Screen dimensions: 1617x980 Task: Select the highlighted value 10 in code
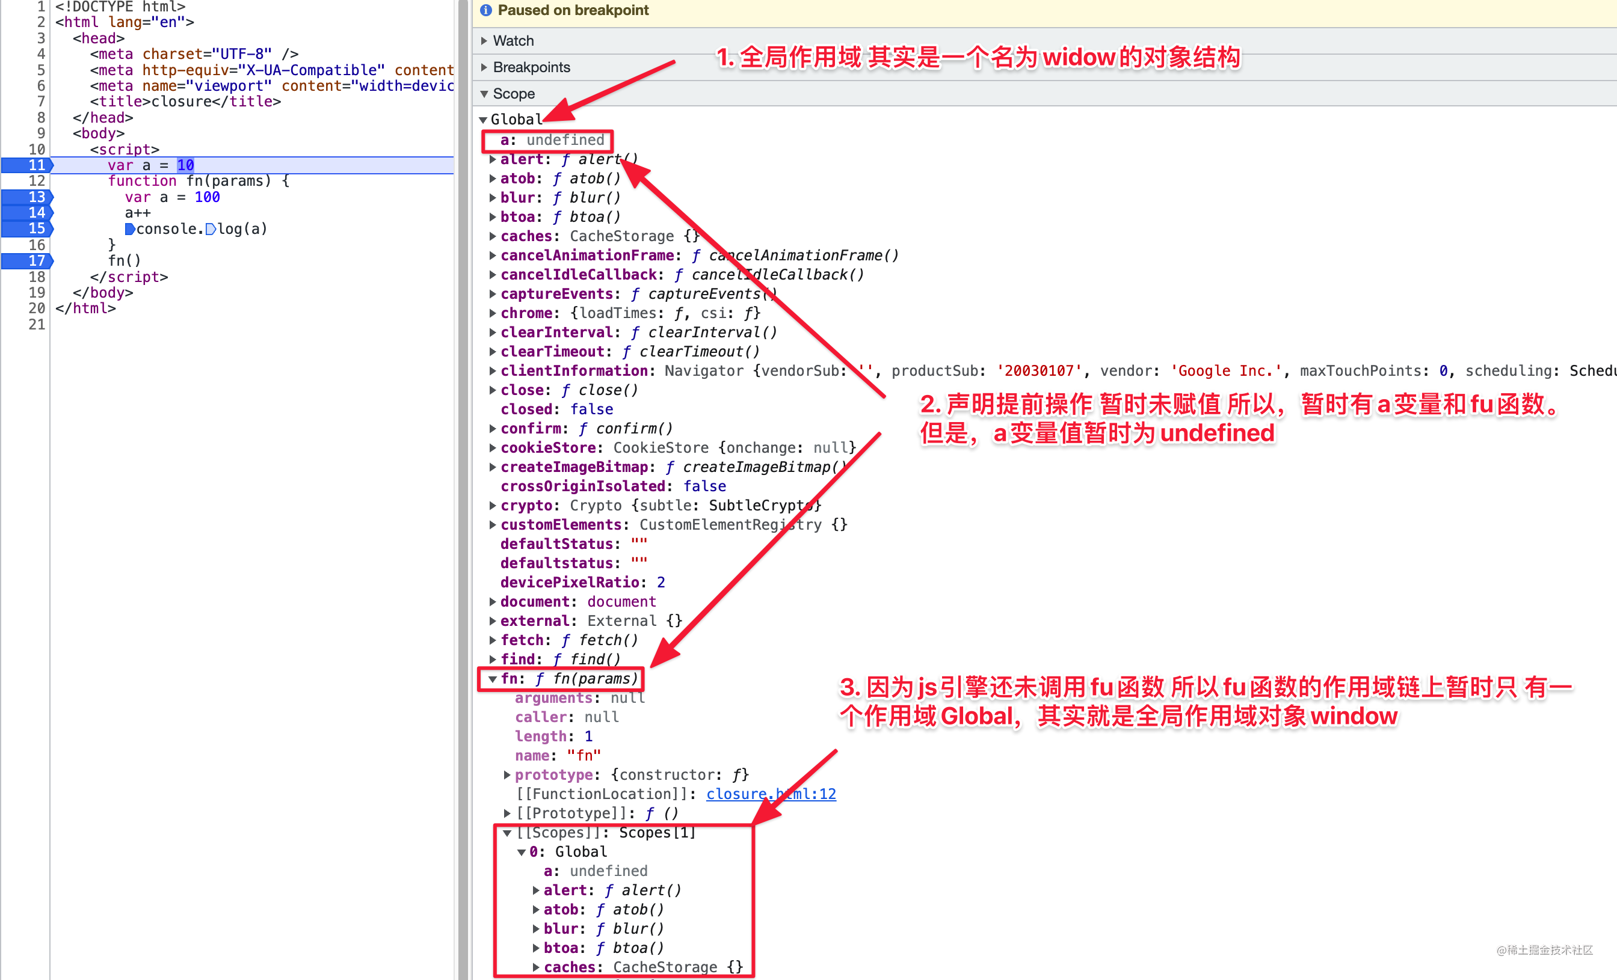coord(186,165)
